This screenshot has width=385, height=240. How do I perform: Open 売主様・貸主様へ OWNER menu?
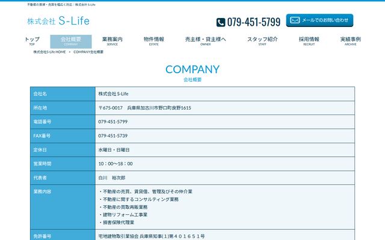[x=206, y=41]
